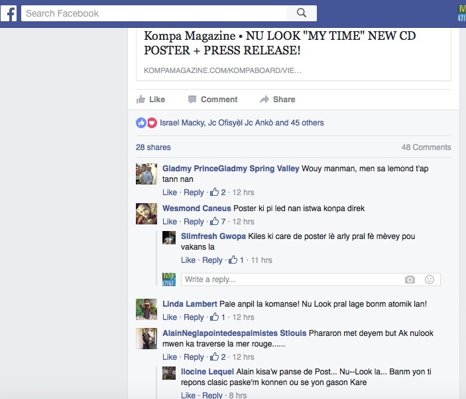Click Linda Lambert avatar thumbnail

pos(146,309)
